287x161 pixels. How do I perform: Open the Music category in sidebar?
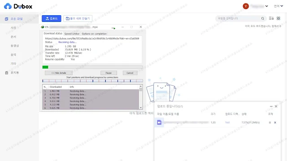click(13, 55)
